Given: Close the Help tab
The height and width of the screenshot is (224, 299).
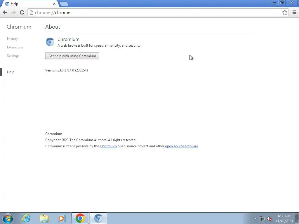Looking at the screenshot, I should coord(54,3).
